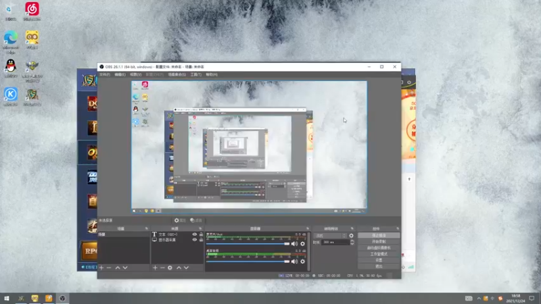Click the transition duration 300 ms field
Image resolution: width=541 pixels, height=304 pixels.
[335, 243]
